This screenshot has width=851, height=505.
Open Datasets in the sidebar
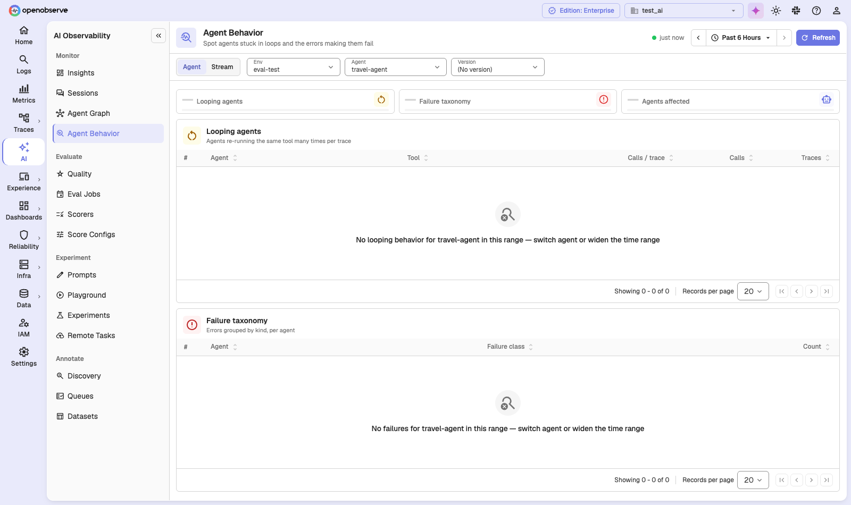coord(109,416)
